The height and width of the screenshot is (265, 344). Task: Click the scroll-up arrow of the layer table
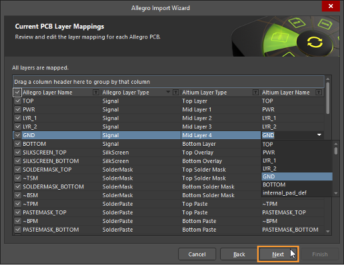click(328, 79)
